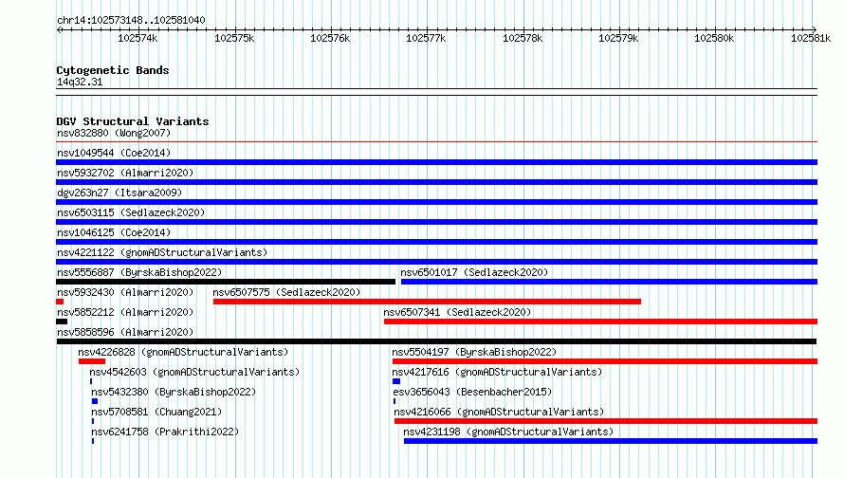Click the red bar under nsv5504197

605,361
